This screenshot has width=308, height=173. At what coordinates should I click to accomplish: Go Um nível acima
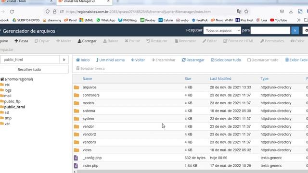coord(110,60)
